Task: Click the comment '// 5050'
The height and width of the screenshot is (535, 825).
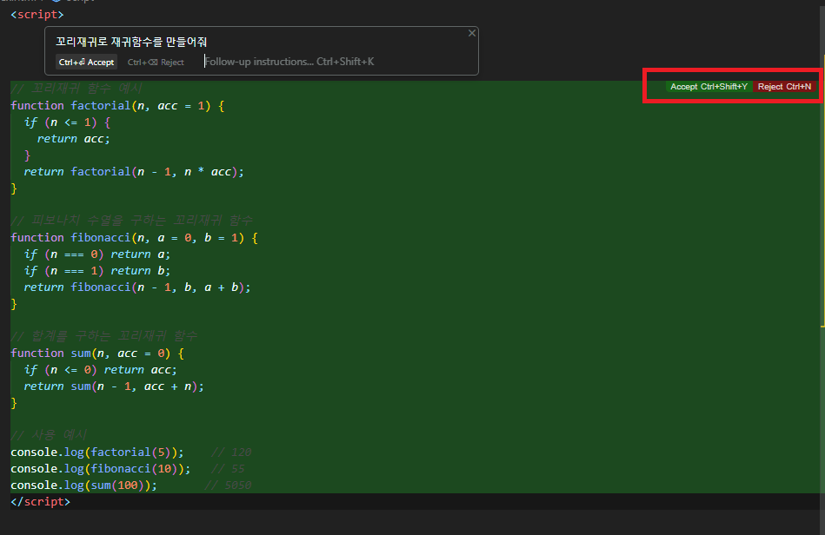Action: coord(228,485)
